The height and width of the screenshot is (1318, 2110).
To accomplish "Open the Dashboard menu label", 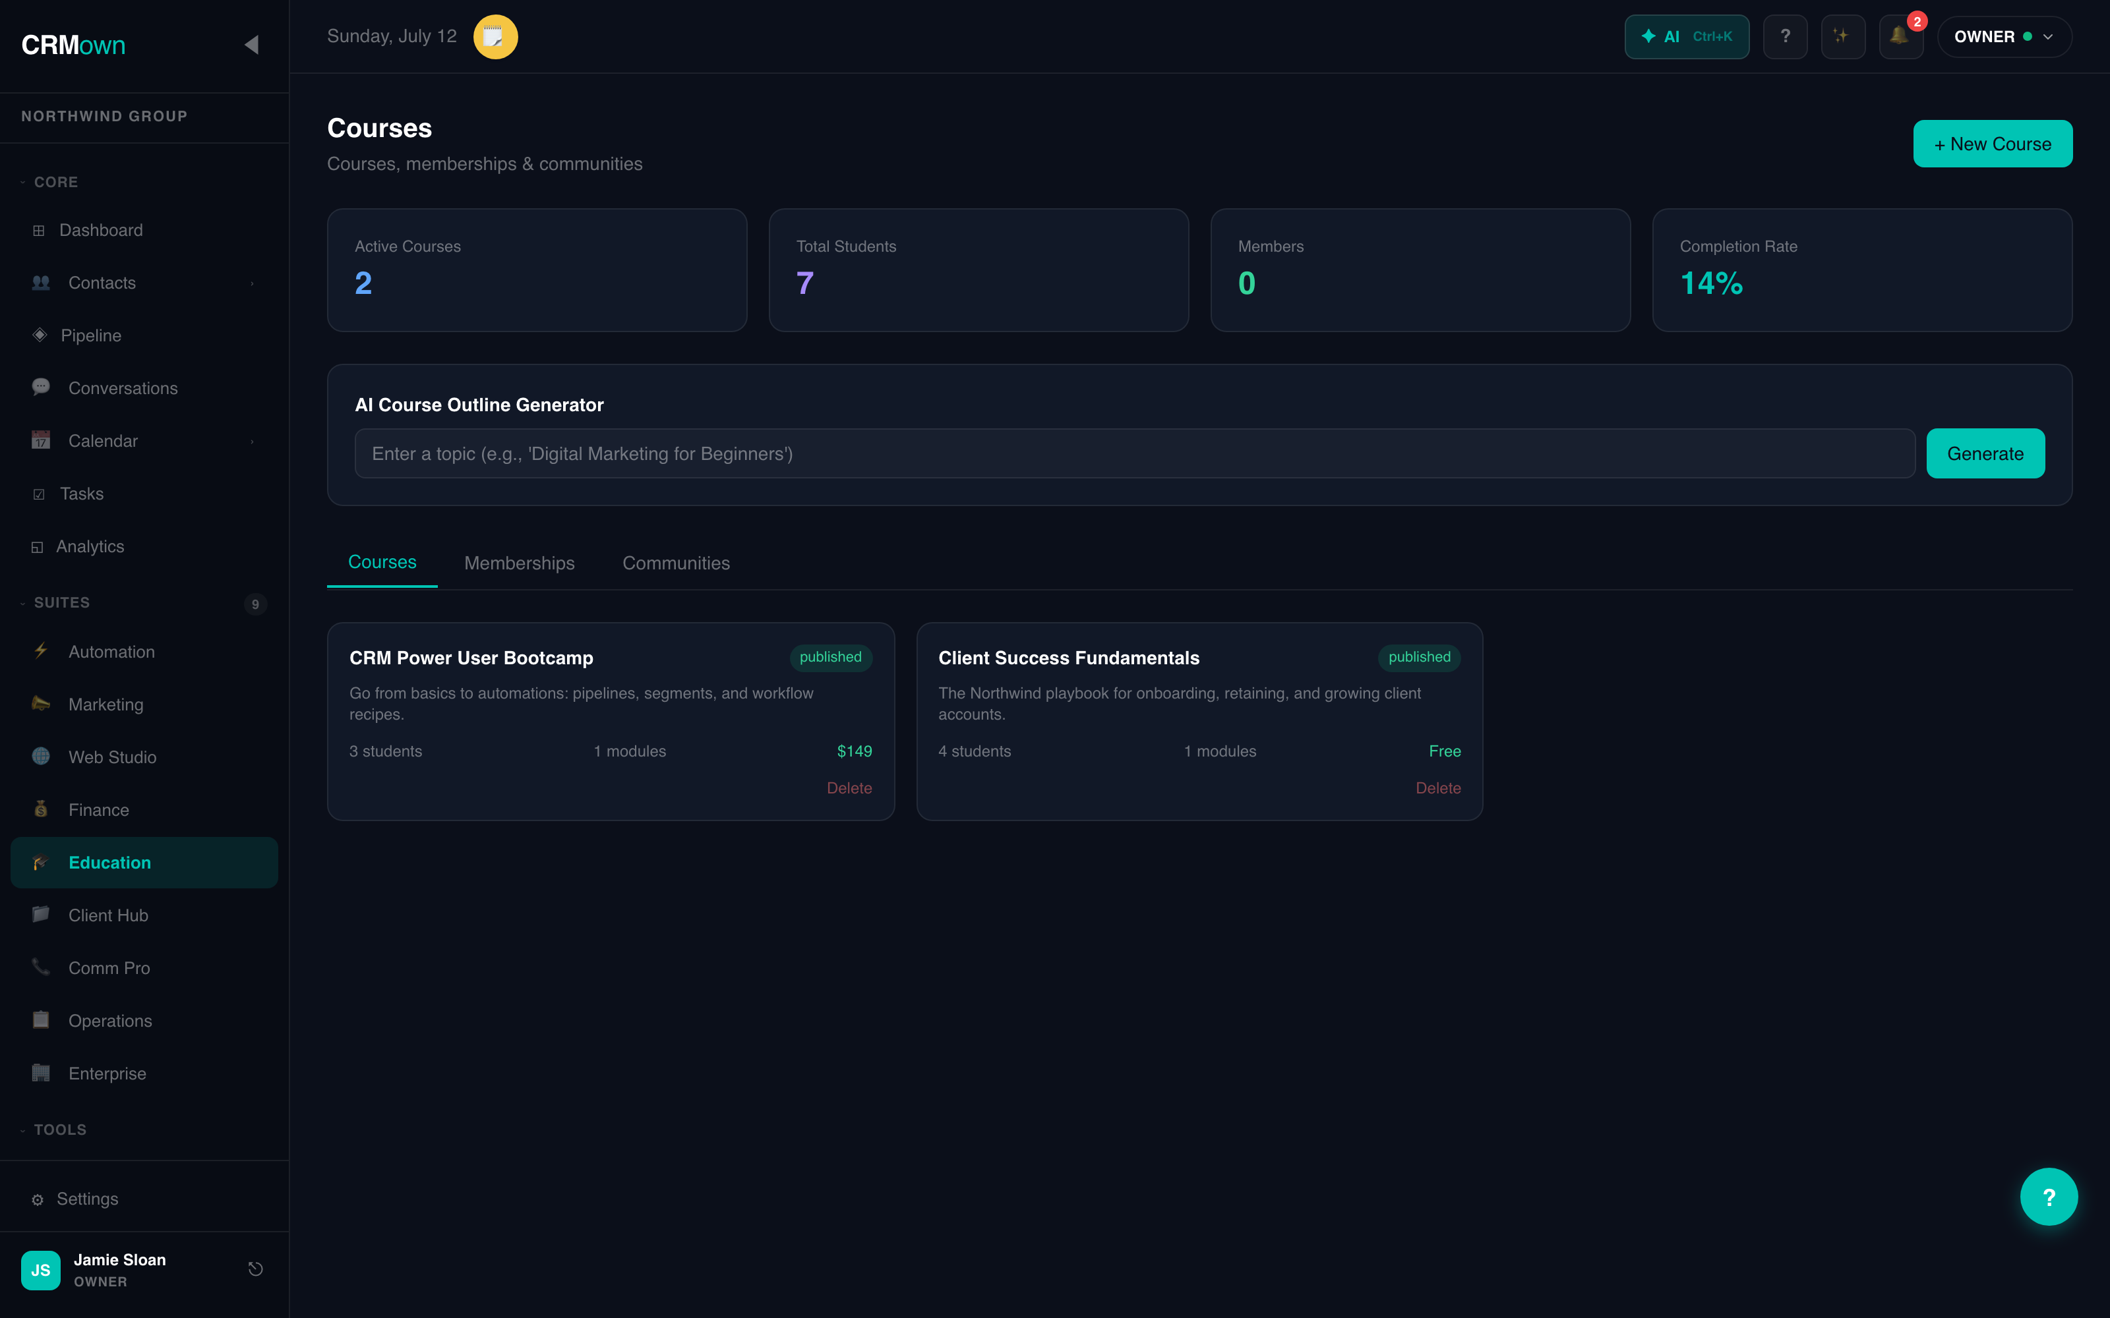I will click(101, 230).
